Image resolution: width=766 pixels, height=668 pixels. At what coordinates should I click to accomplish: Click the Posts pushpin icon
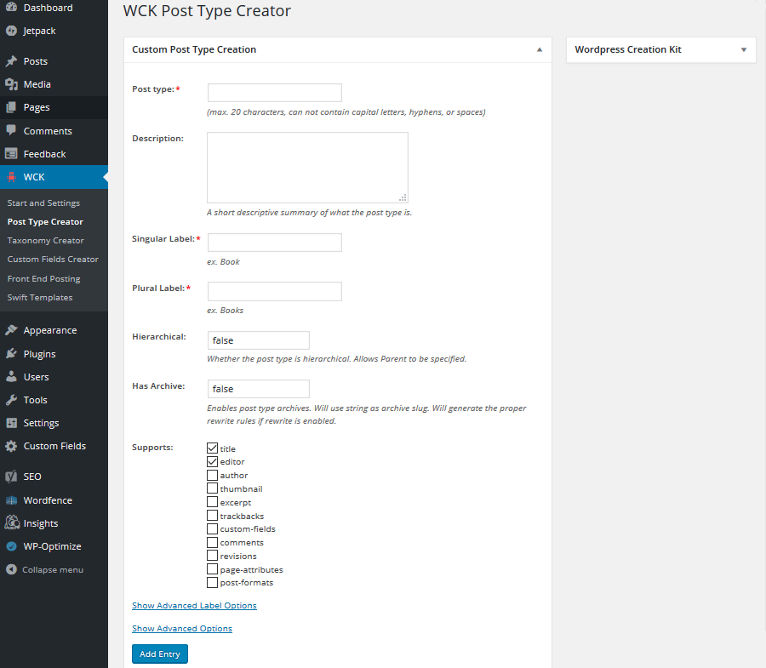pos(11,61)
